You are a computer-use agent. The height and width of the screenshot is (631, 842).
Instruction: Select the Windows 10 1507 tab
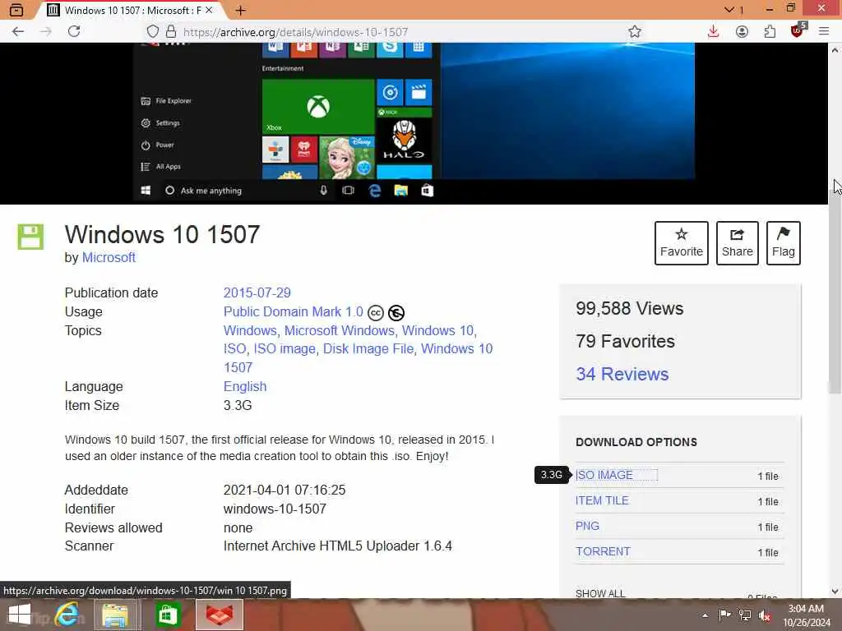129,10
